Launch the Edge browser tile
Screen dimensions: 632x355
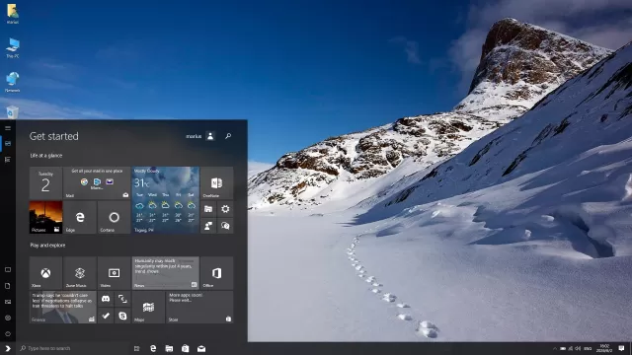[x=80, y=217]
